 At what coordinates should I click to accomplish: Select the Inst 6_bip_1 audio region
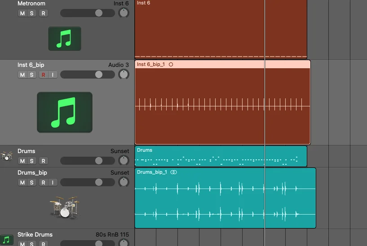223,102
